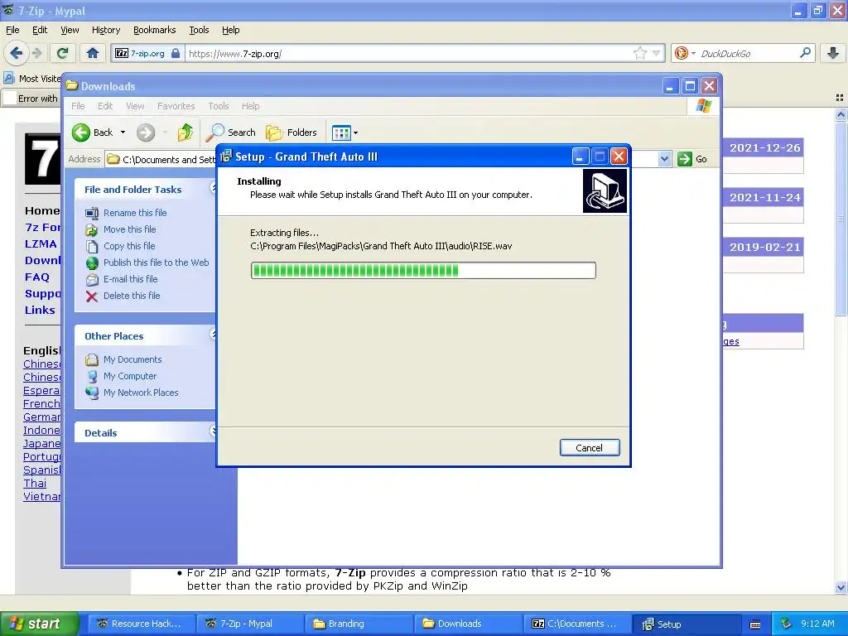Switch to C:\Documents taskbar 7z button
This screenshot has height=636, width=848.
(x=576, y=624)
